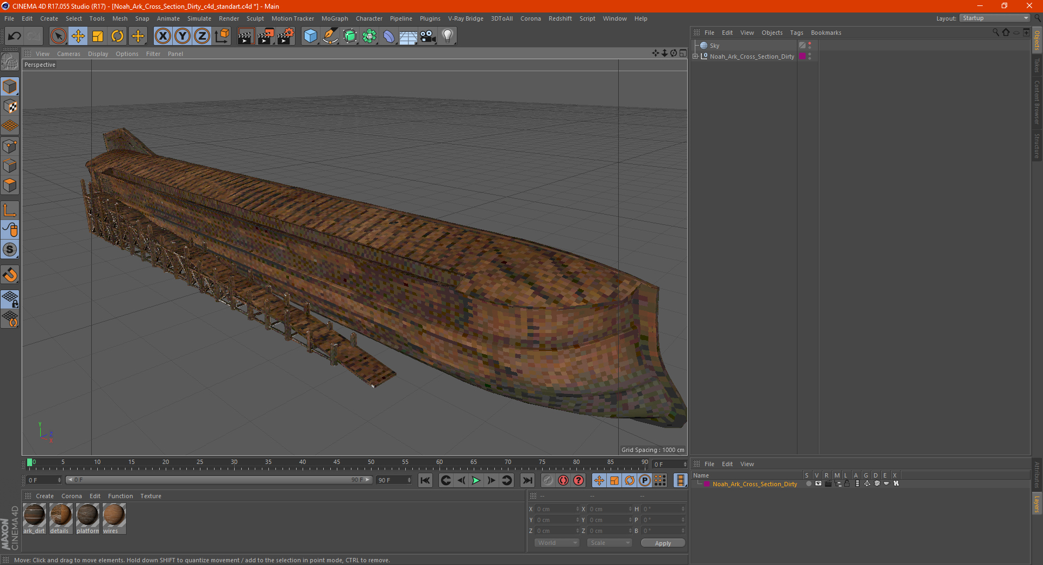Image resolution: width=1043 pixels, height=565 pixels.
Task: Open Material Manager Create menu
Action: (45, 496)
